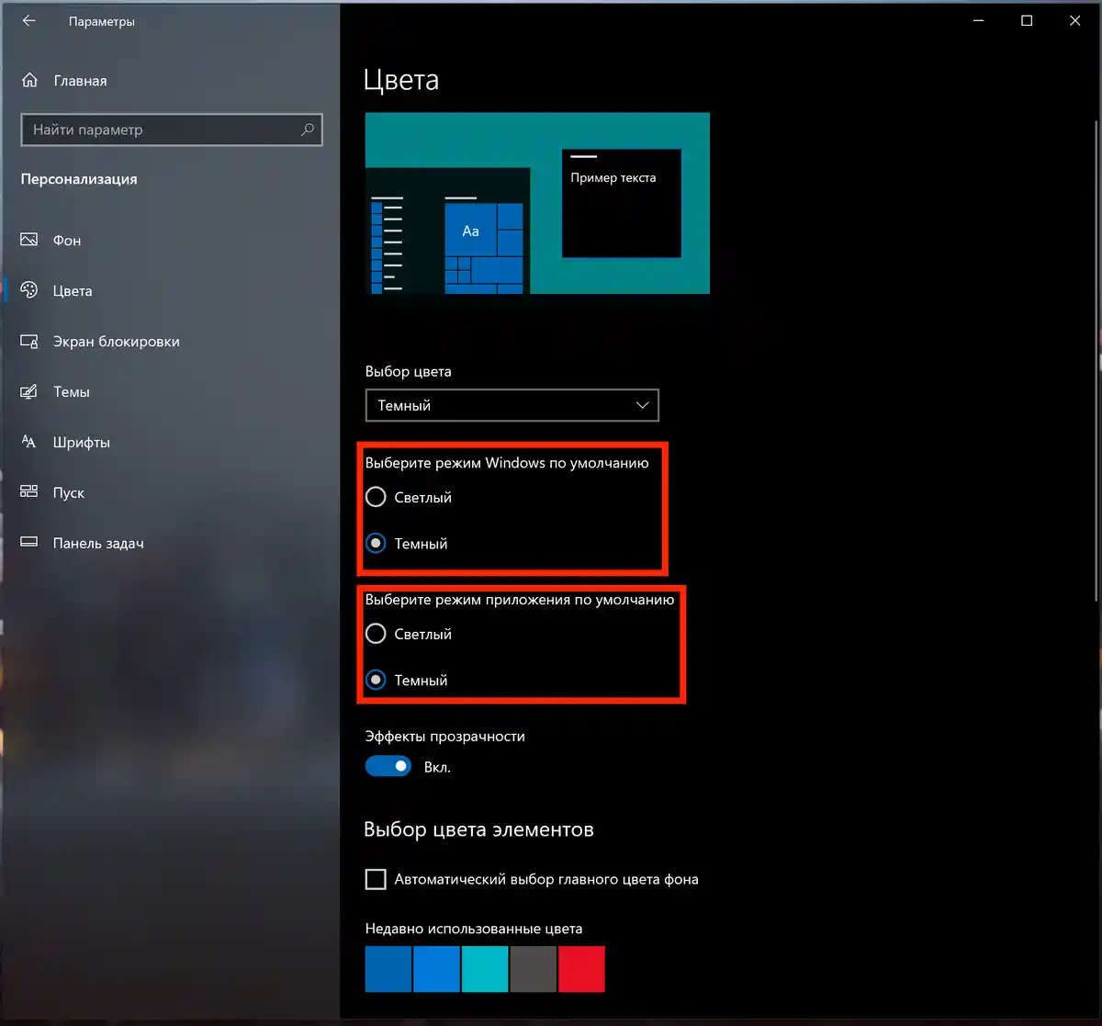Image resolution: width=1102 pixels, height=1026 pixels.
Task: Click the Экран блокировки icon
Action: (x=29, y=341)
